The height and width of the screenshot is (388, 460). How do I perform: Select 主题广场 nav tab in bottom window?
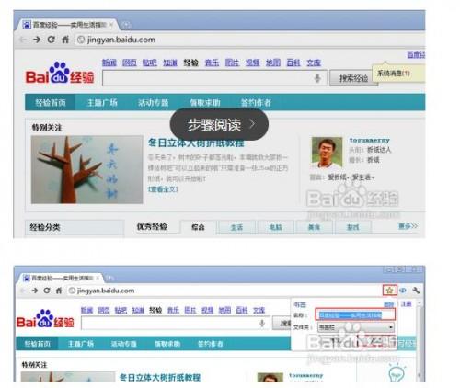click(81, 344)
